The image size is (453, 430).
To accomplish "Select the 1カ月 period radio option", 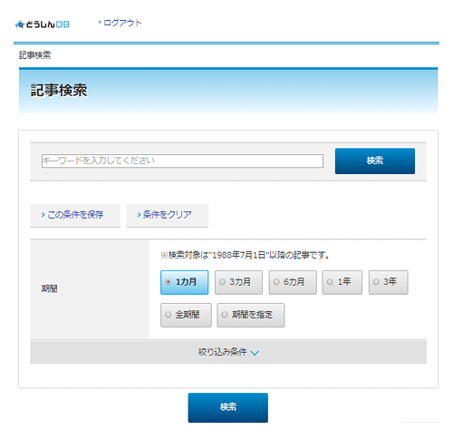I will 184,282.
